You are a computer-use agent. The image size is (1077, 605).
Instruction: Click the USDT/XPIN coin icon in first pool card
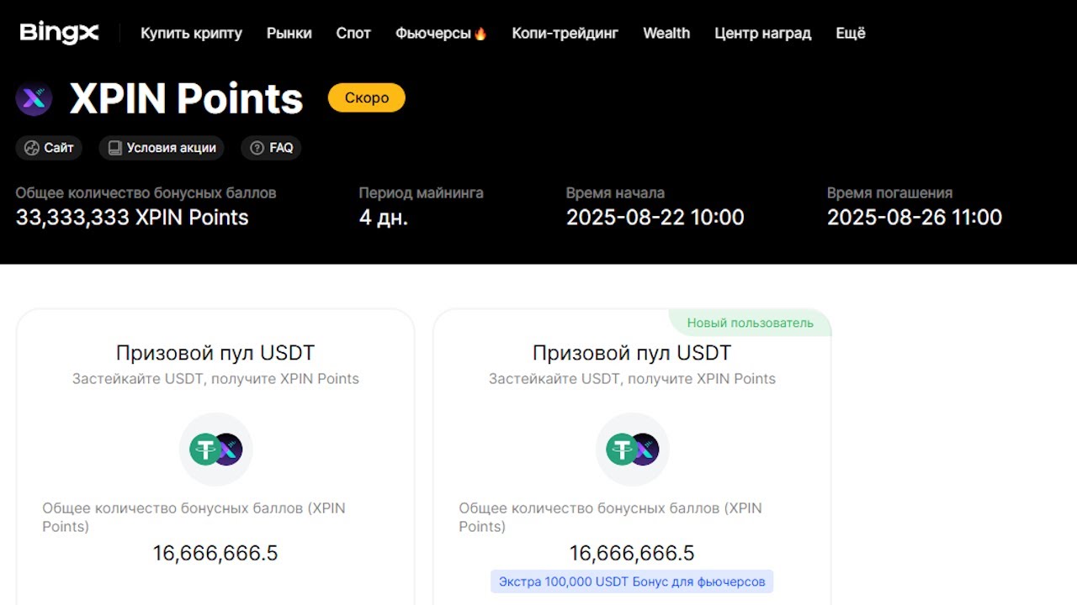coord(216,450)
